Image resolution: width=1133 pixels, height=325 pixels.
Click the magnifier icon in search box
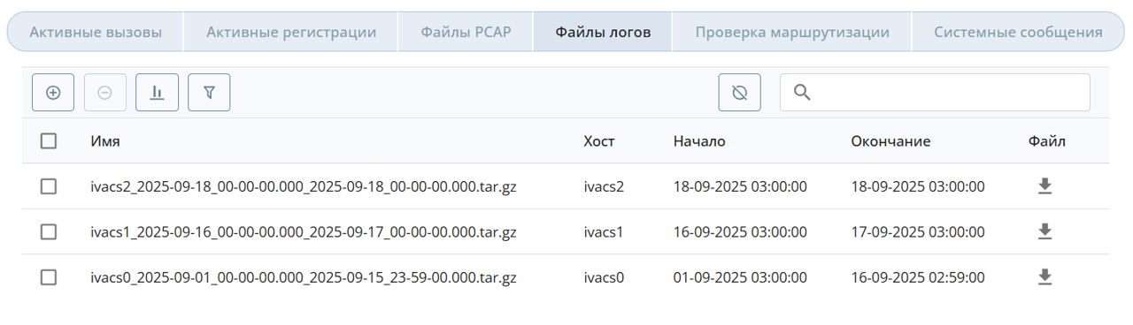(803, 93)
